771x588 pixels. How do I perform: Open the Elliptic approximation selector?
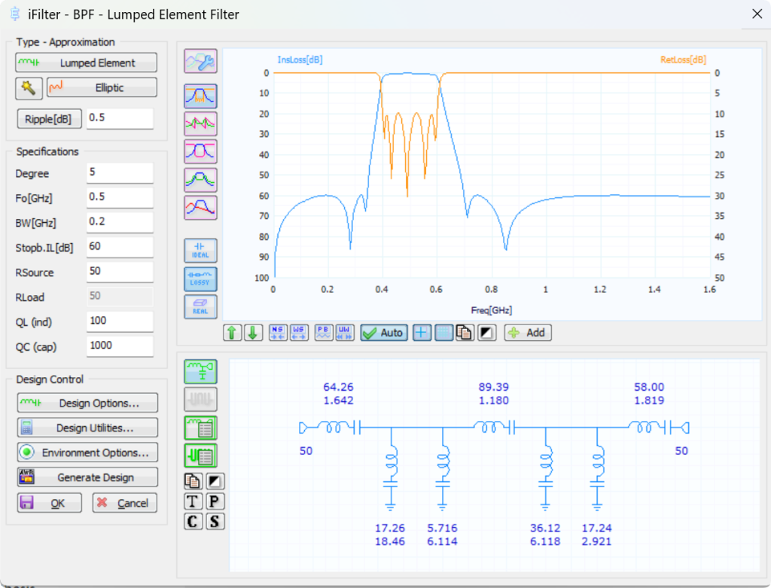pyautogui.click(x=102, y=87)
